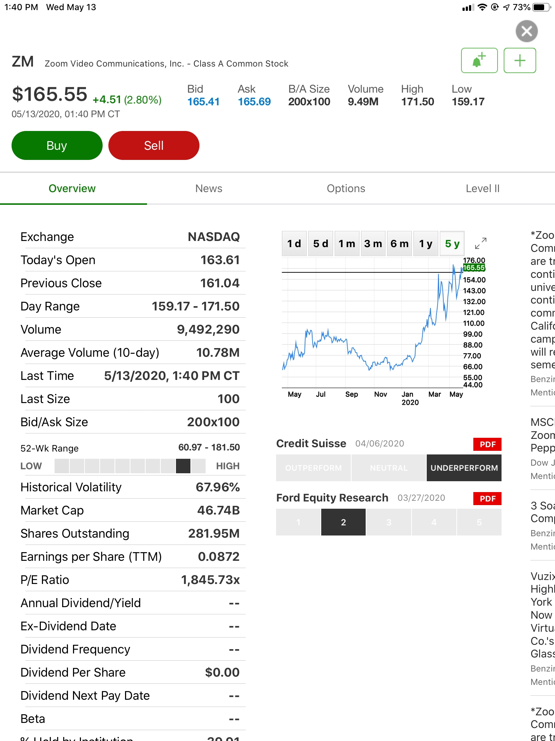The width and height of the screenshot is (555, 741).
Task: Tap the cellular signal bars in status bar
Action: pos(468,8)
